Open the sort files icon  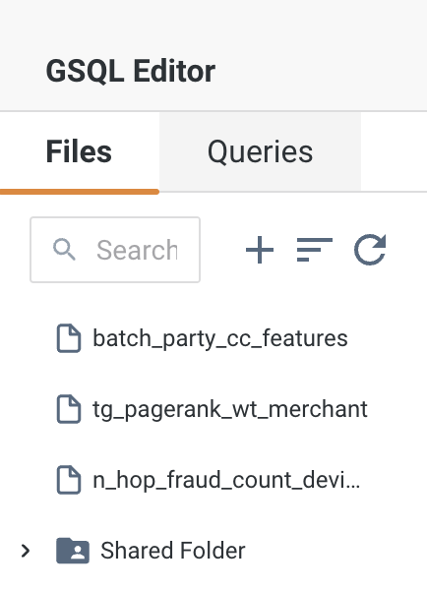(x=315, y=250)
